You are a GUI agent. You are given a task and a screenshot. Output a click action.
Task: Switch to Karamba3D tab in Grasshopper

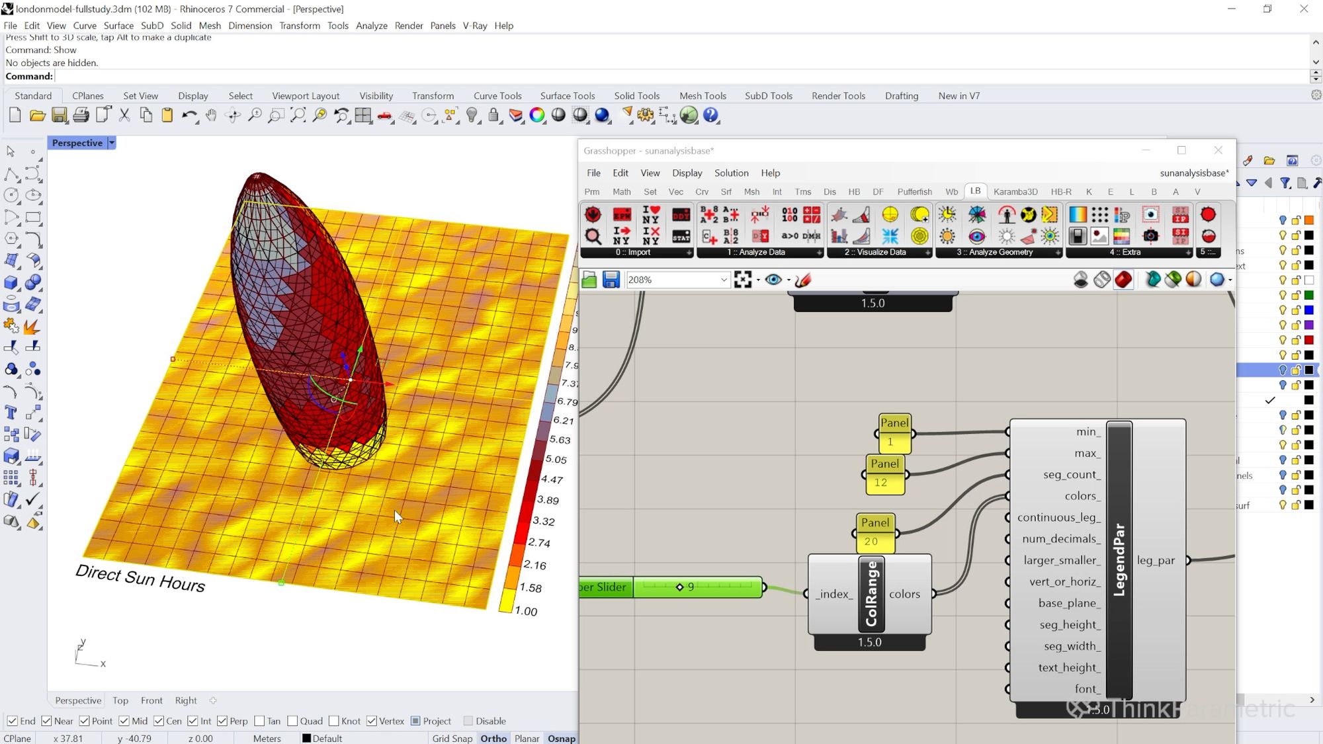click(x=1015, y=192)
